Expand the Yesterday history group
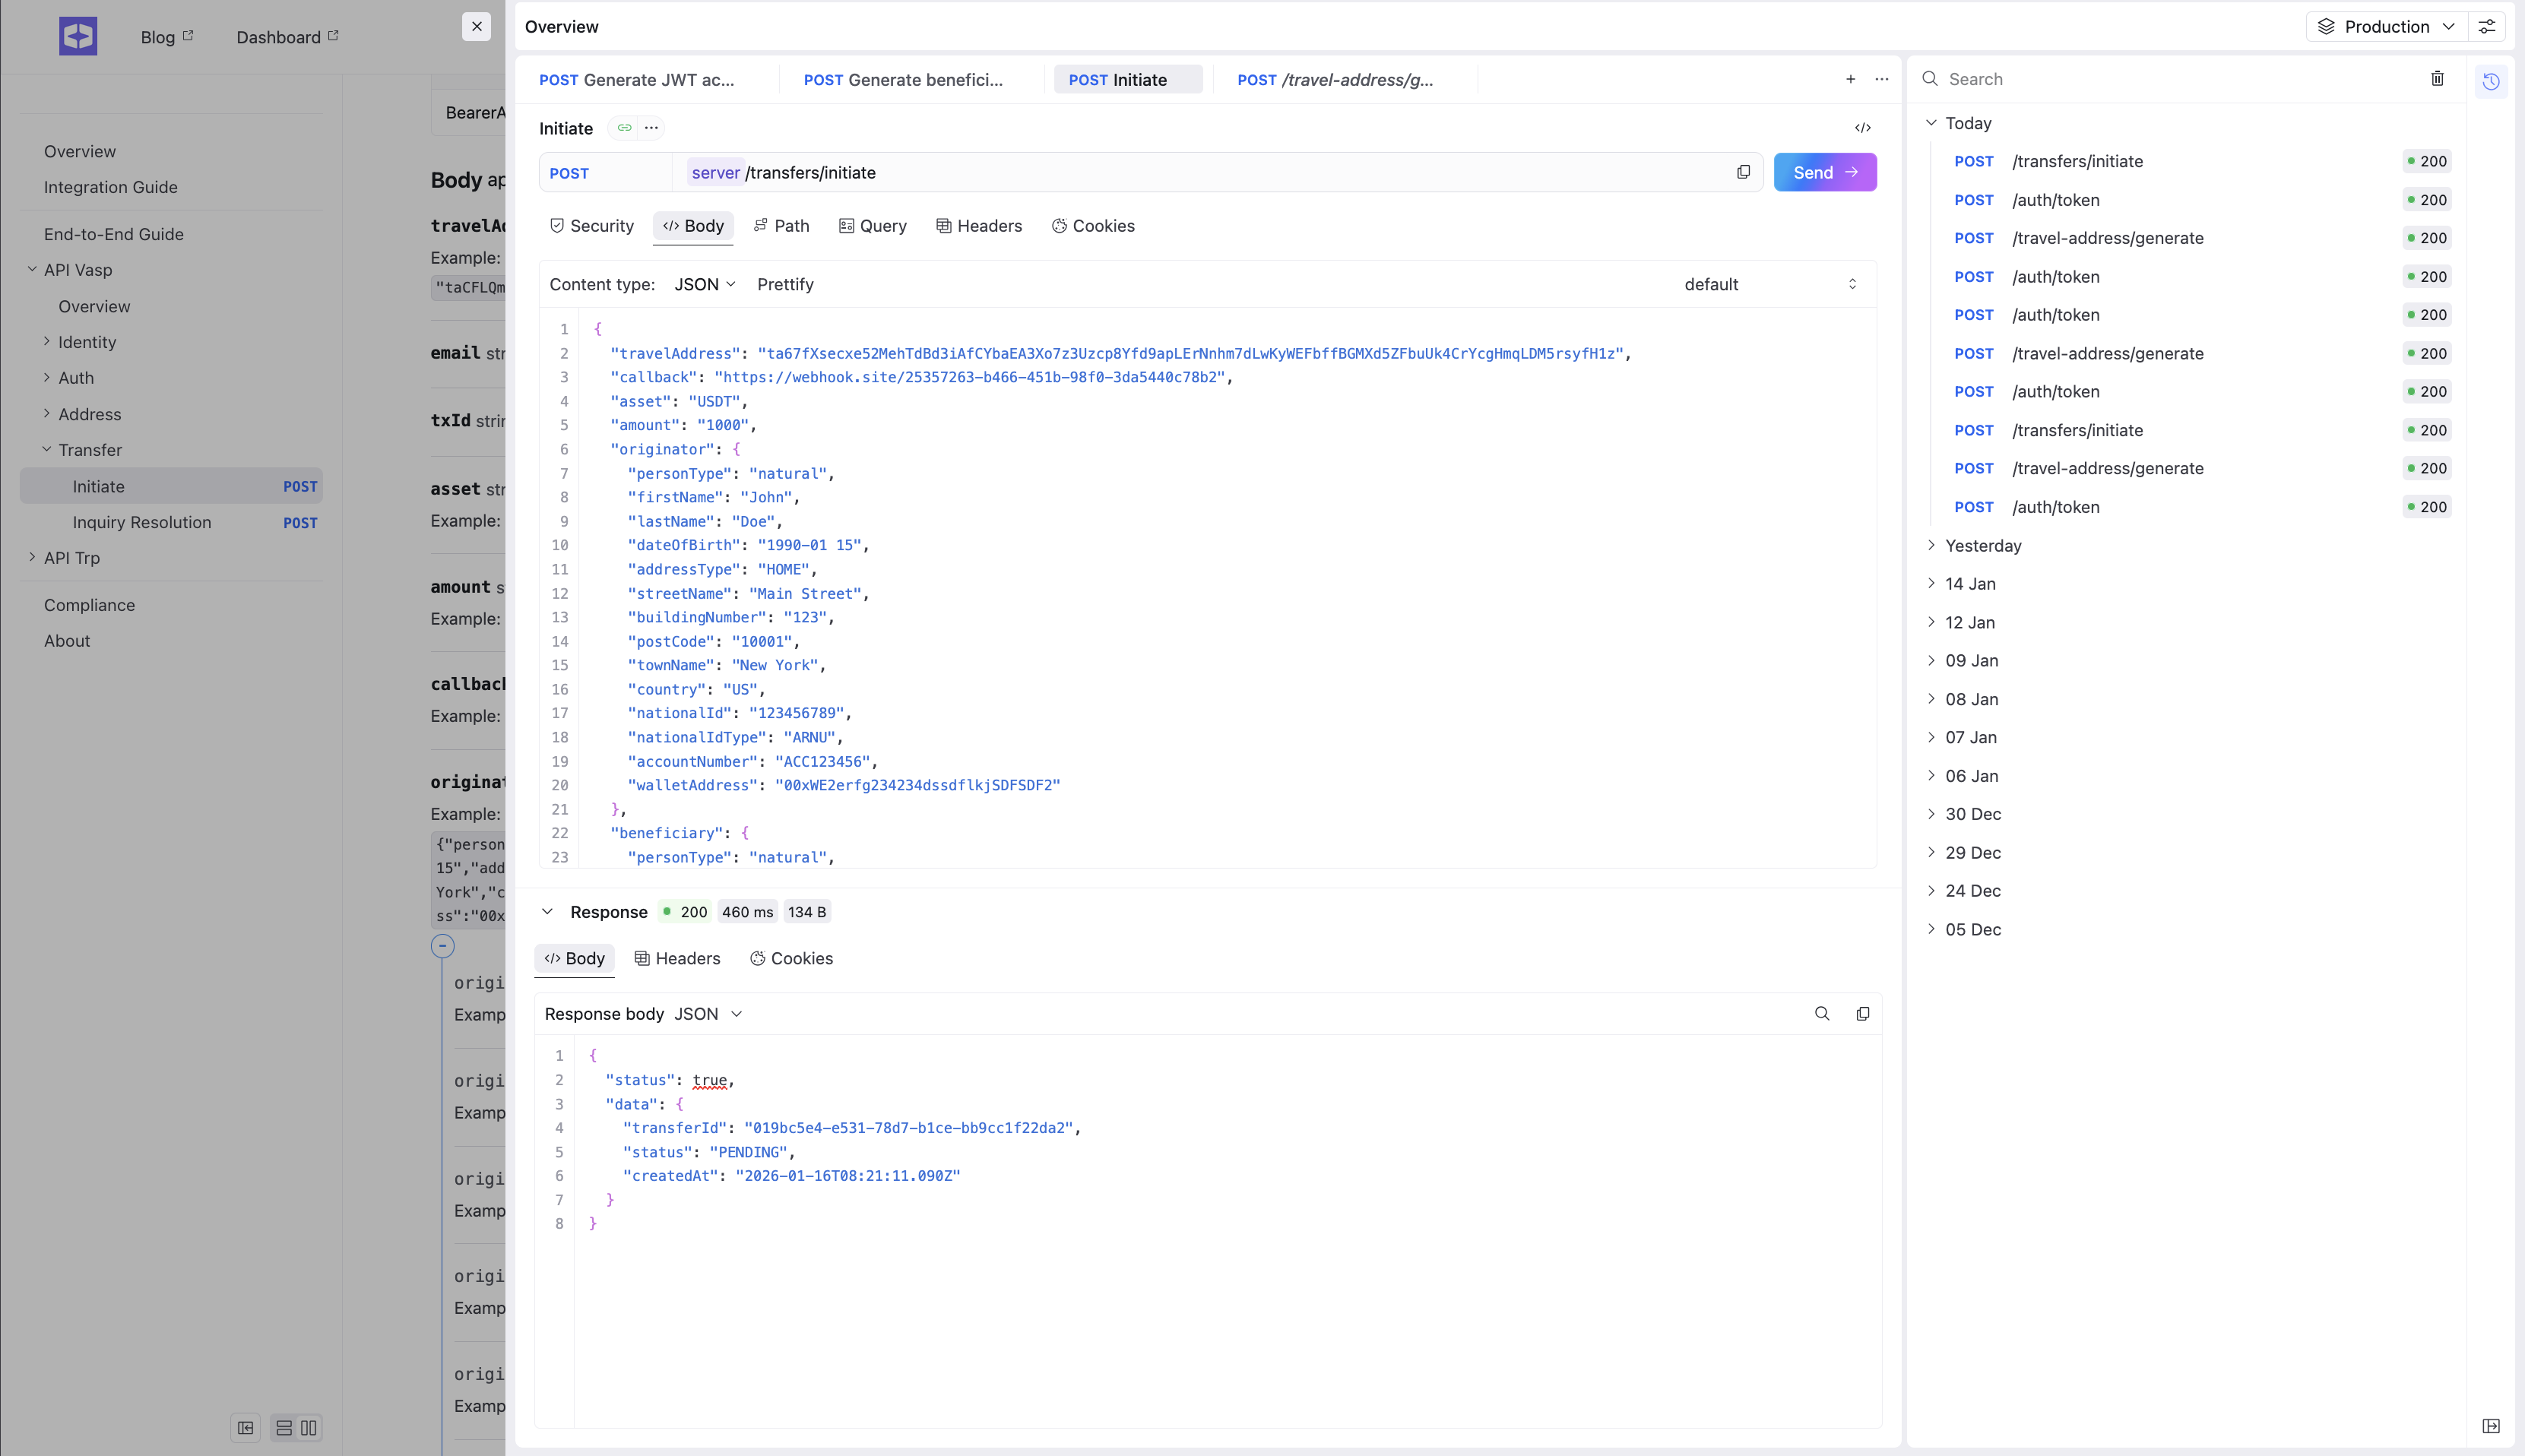The image size is (2525, 1456). 1983,546
